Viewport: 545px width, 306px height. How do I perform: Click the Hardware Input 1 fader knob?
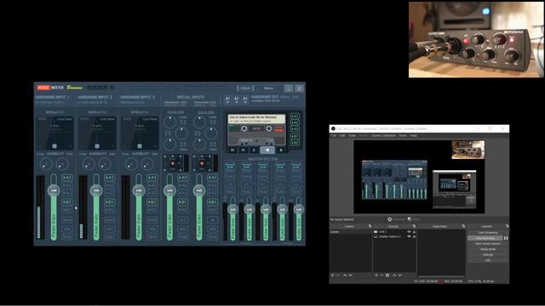[54, 190]
